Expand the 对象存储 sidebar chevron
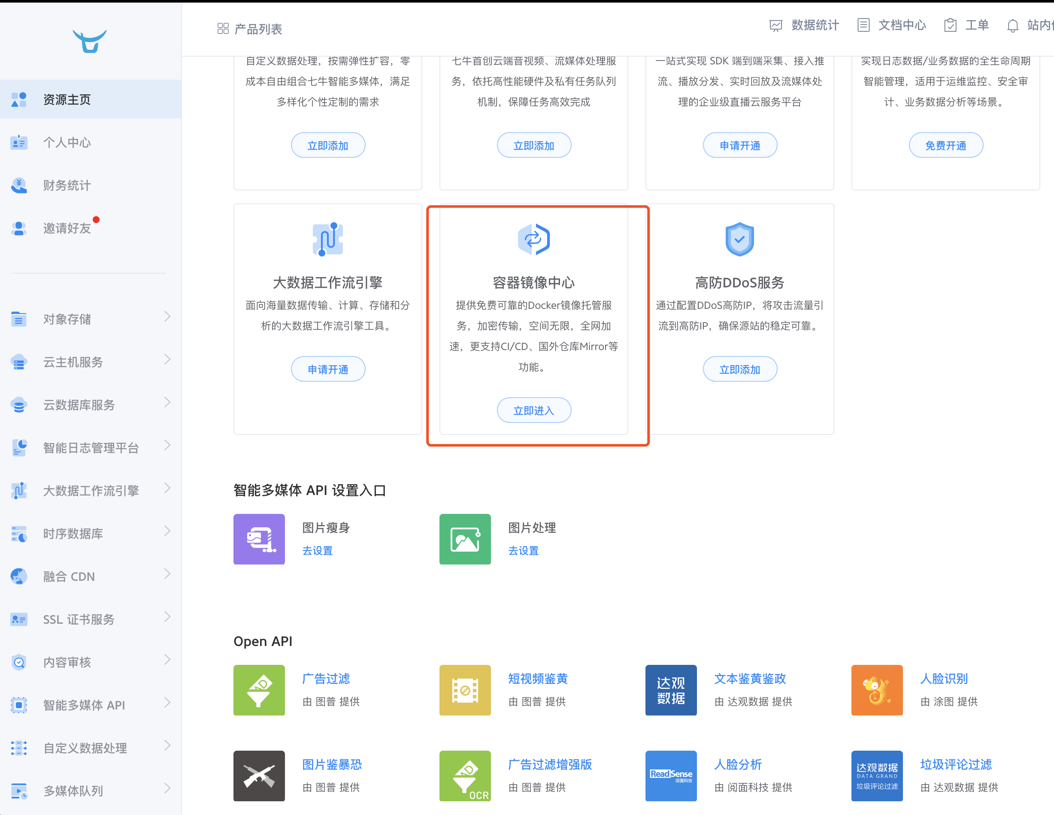 click(x=167, y=317)
